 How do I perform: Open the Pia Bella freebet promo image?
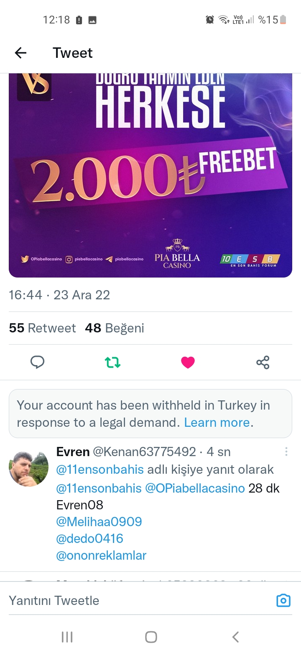click(150, 175)
